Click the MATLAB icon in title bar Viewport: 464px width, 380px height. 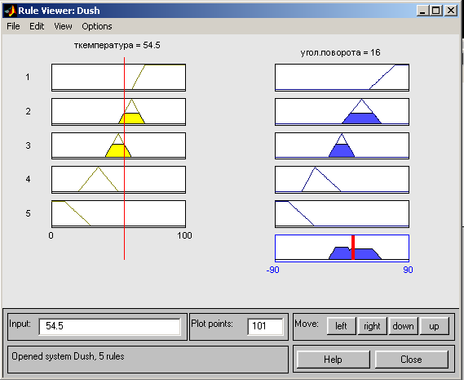tap(10, 11)
